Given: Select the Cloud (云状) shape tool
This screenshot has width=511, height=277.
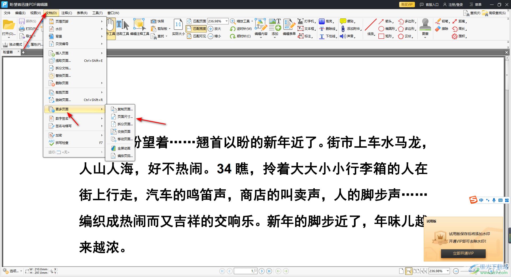Looking at the screenshot, I should pos(406,36).
